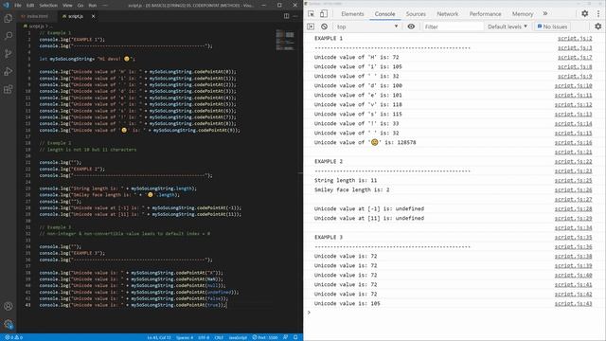606x341 pixels.
Task: Open the script.js:43 source link
Action: coord(573,303)
